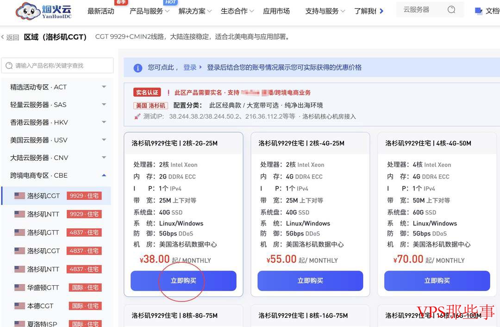The height and width of the screenshot is (327, 500).
Task: Click the 登录 link in info banner
Action: (190, 68)
